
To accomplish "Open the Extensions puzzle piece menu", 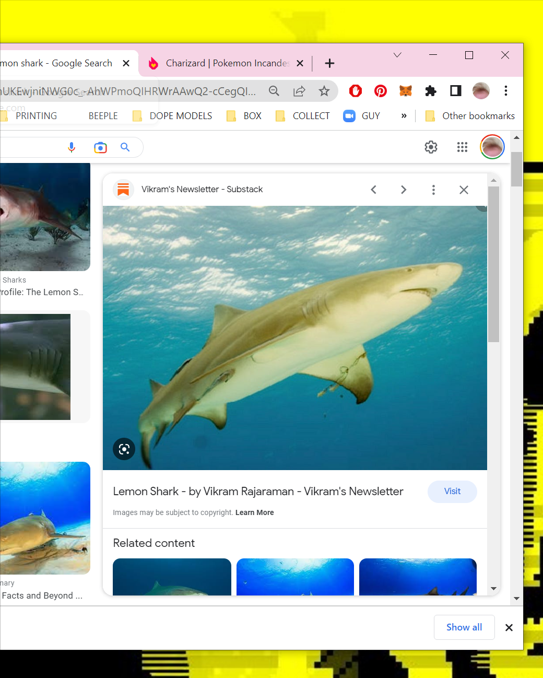I will click(431, 91).
